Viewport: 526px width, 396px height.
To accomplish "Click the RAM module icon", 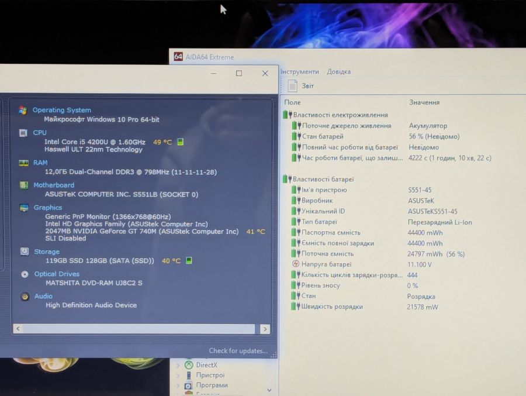I will [23, 163].
